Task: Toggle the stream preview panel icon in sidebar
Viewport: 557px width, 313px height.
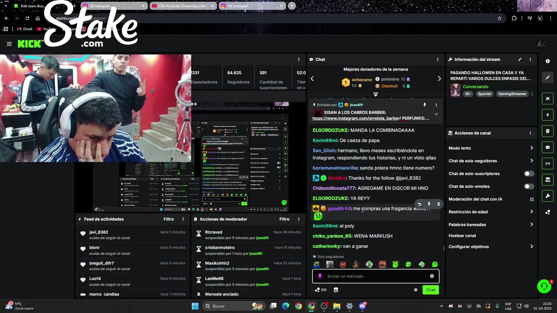Action: [x=547, y=99]
